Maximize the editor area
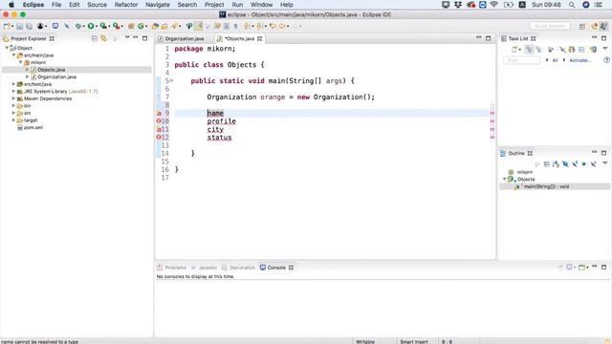Viewport: 612px width, 344px height. tap(488, 38)
